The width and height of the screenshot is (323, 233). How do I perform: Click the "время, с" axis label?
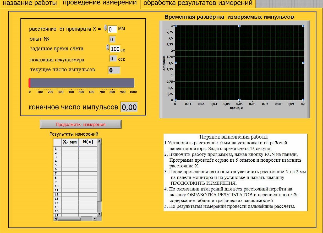pyautogui.click(x=236, y=108)
